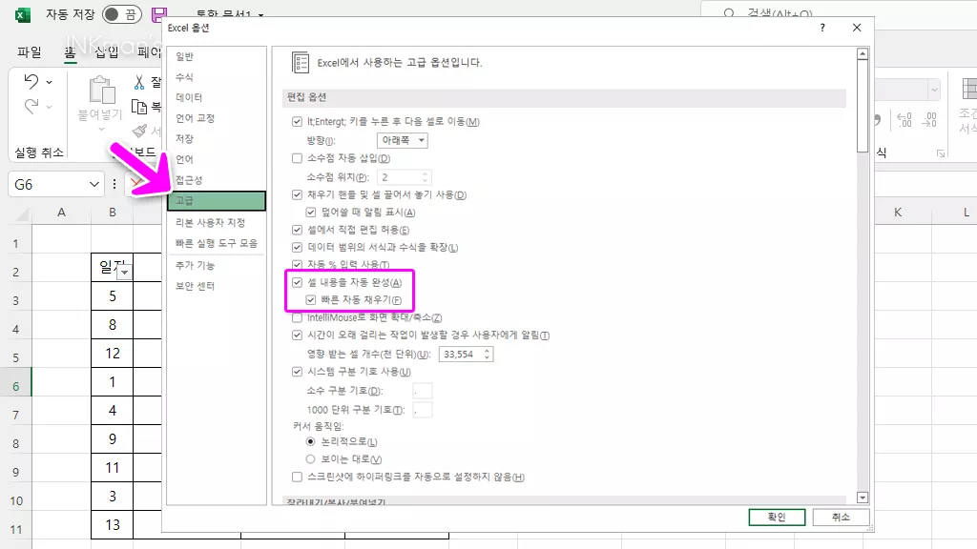977x549 pixels.
Task: Open the 파일 ribbon tab
Action: tap(30, 52)
